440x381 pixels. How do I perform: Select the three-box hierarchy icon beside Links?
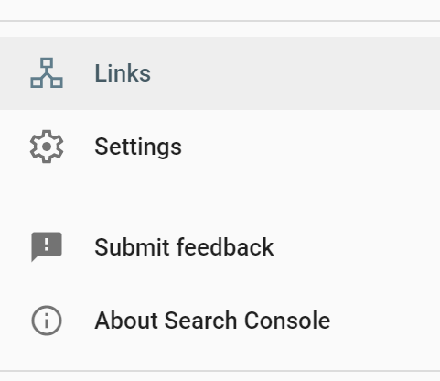pos(47,73)
